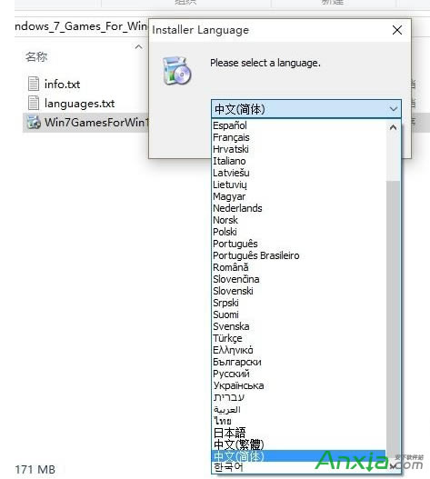430x479 pixels.
Task: Open the language combo box showing 中文(简体)
Action: coord(306,109)
